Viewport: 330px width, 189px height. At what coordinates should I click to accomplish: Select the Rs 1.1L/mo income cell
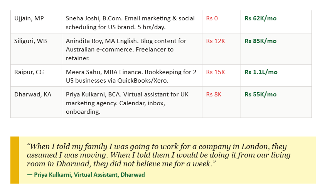click(261, 72)
